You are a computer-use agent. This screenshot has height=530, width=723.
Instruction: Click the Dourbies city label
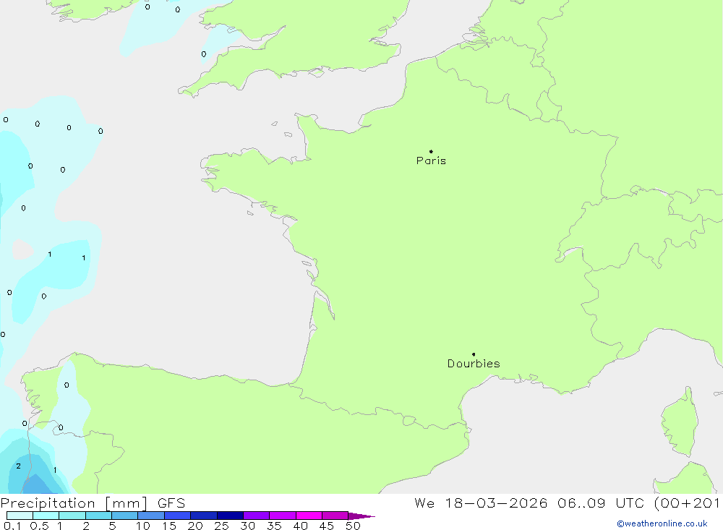coord(474,364)
